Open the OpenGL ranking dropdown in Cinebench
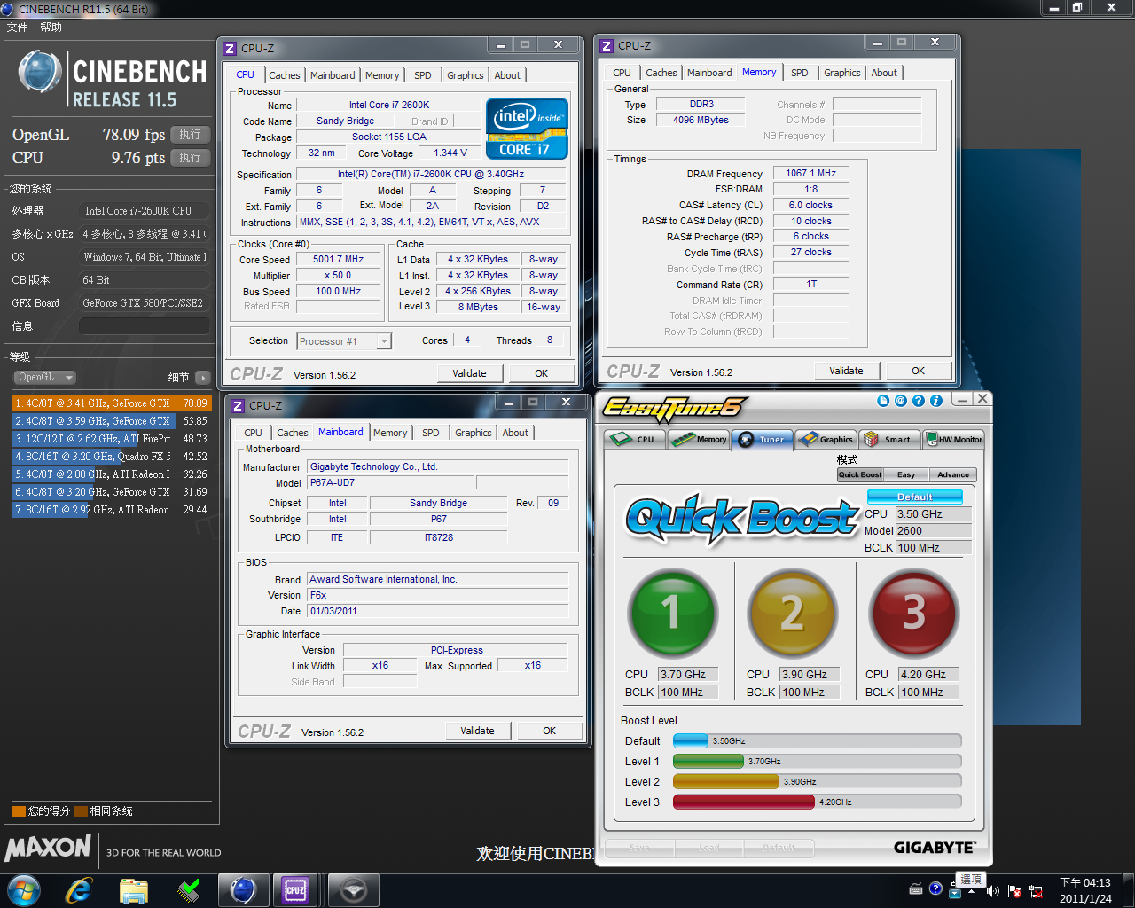Screen dimensions: 1135x908 [44, 377]
